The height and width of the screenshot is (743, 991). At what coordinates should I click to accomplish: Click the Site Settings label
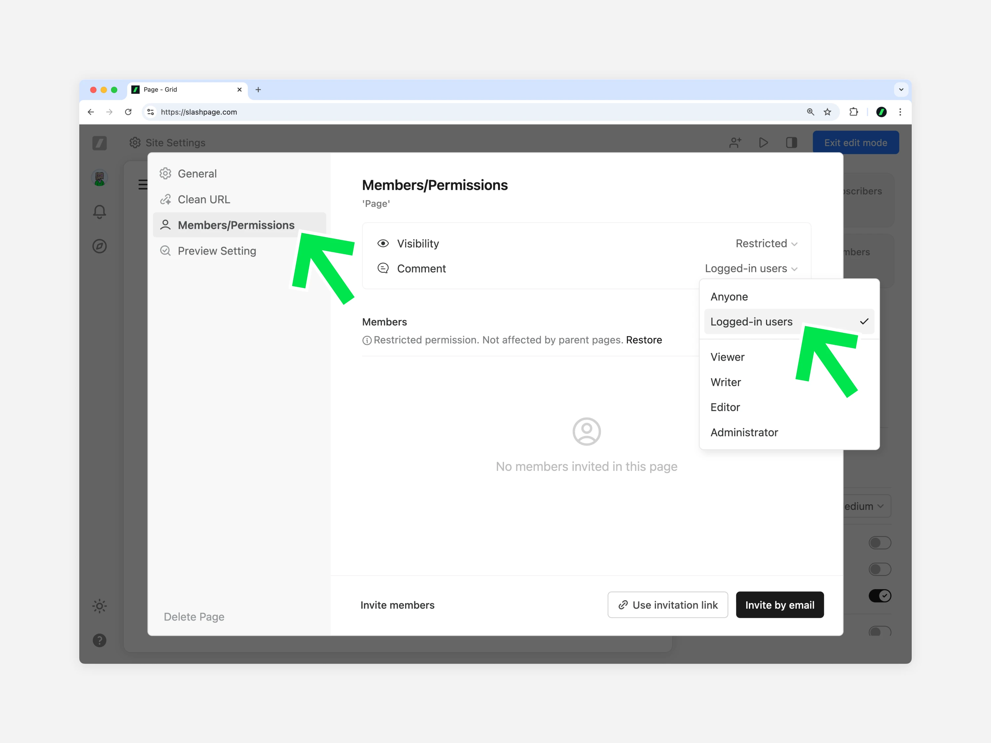175,142
